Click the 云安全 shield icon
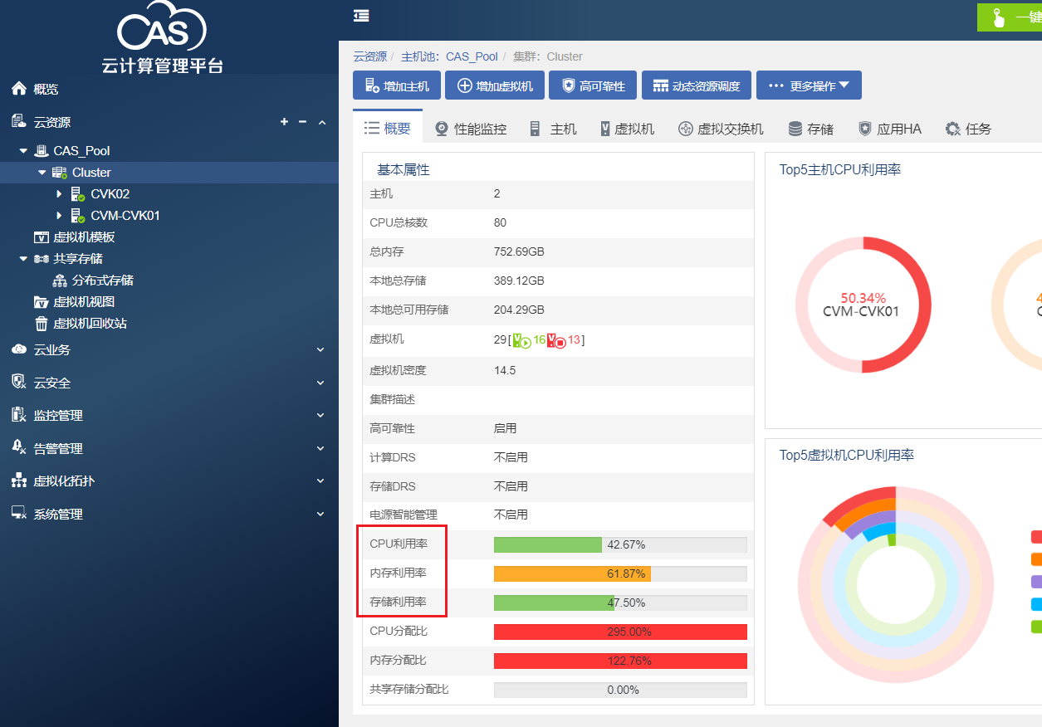Screen dimensions: 1042x727 tap(19, 382)
